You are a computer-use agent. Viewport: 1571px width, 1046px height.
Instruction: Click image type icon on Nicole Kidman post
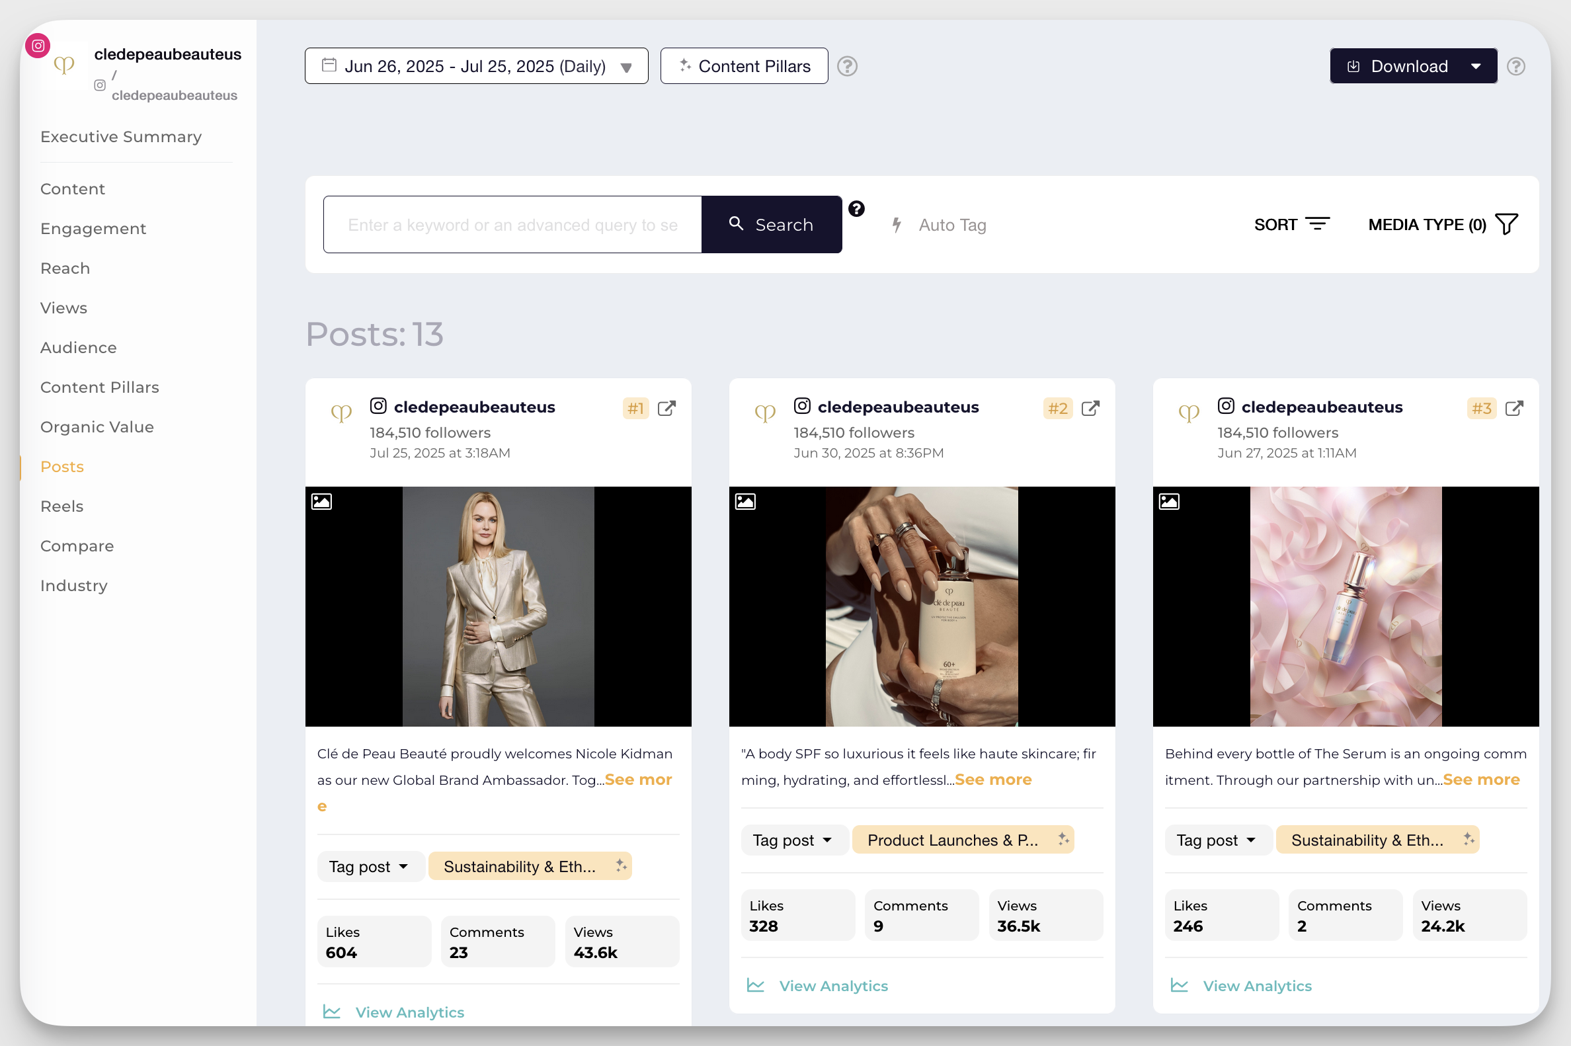tap(321, 501)
